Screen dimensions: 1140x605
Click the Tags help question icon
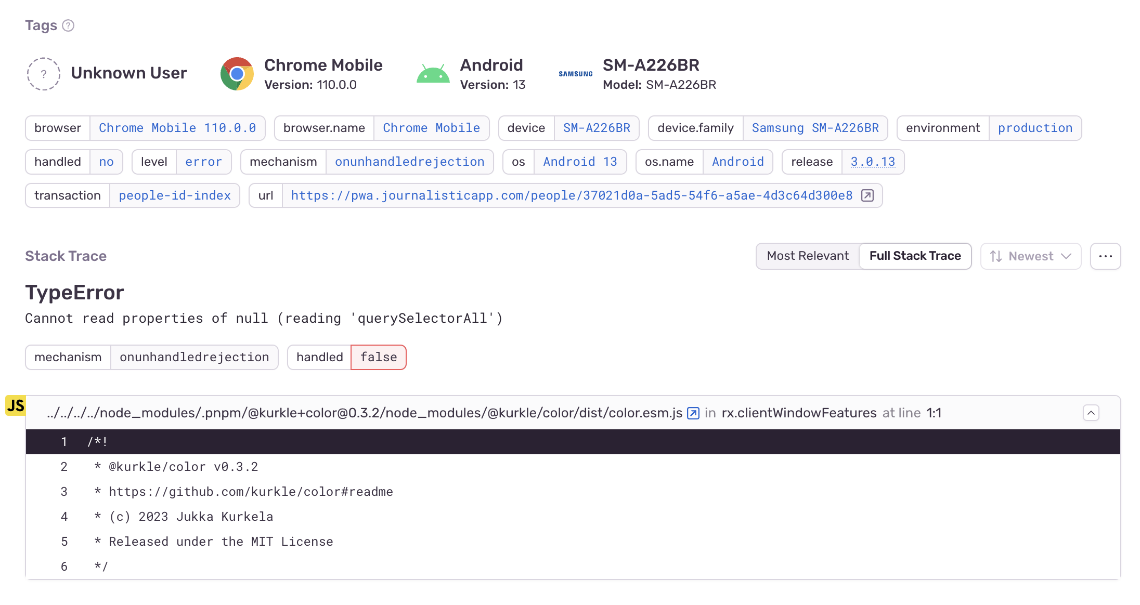click(68, 25)
